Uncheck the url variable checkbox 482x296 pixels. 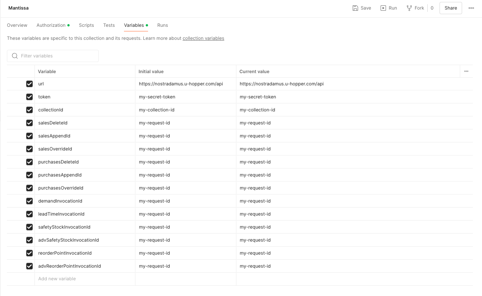tap(29, 84)
